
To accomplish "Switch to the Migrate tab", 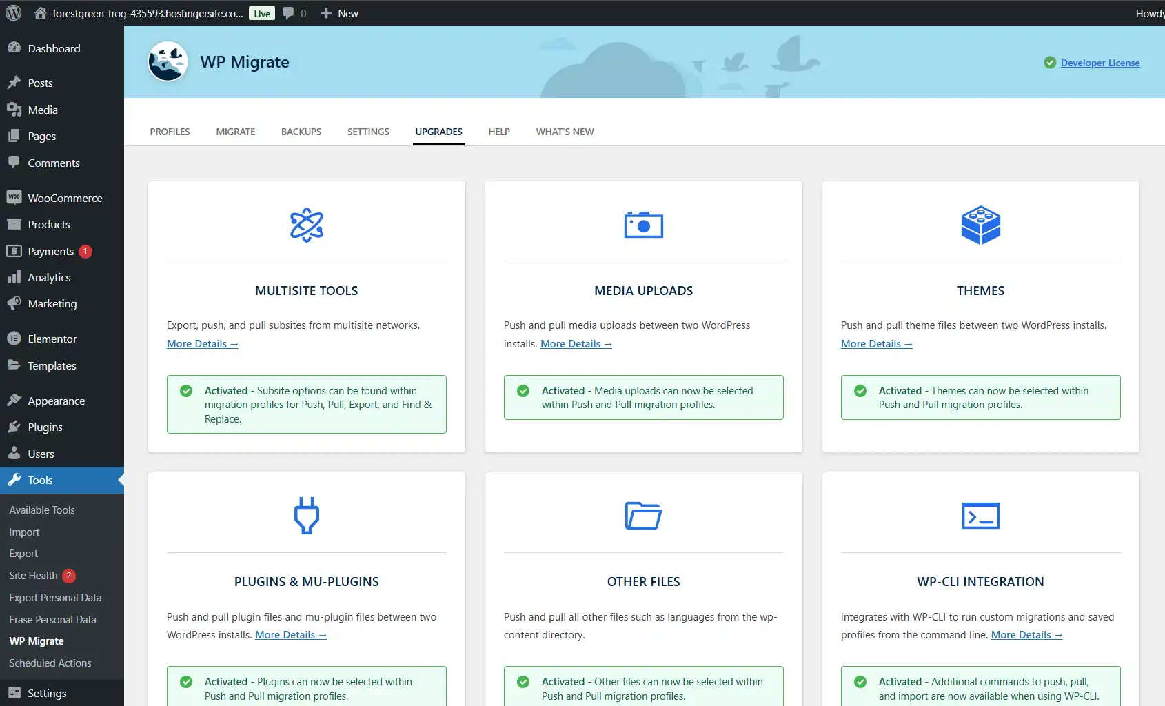I will (x=236, y=132).
